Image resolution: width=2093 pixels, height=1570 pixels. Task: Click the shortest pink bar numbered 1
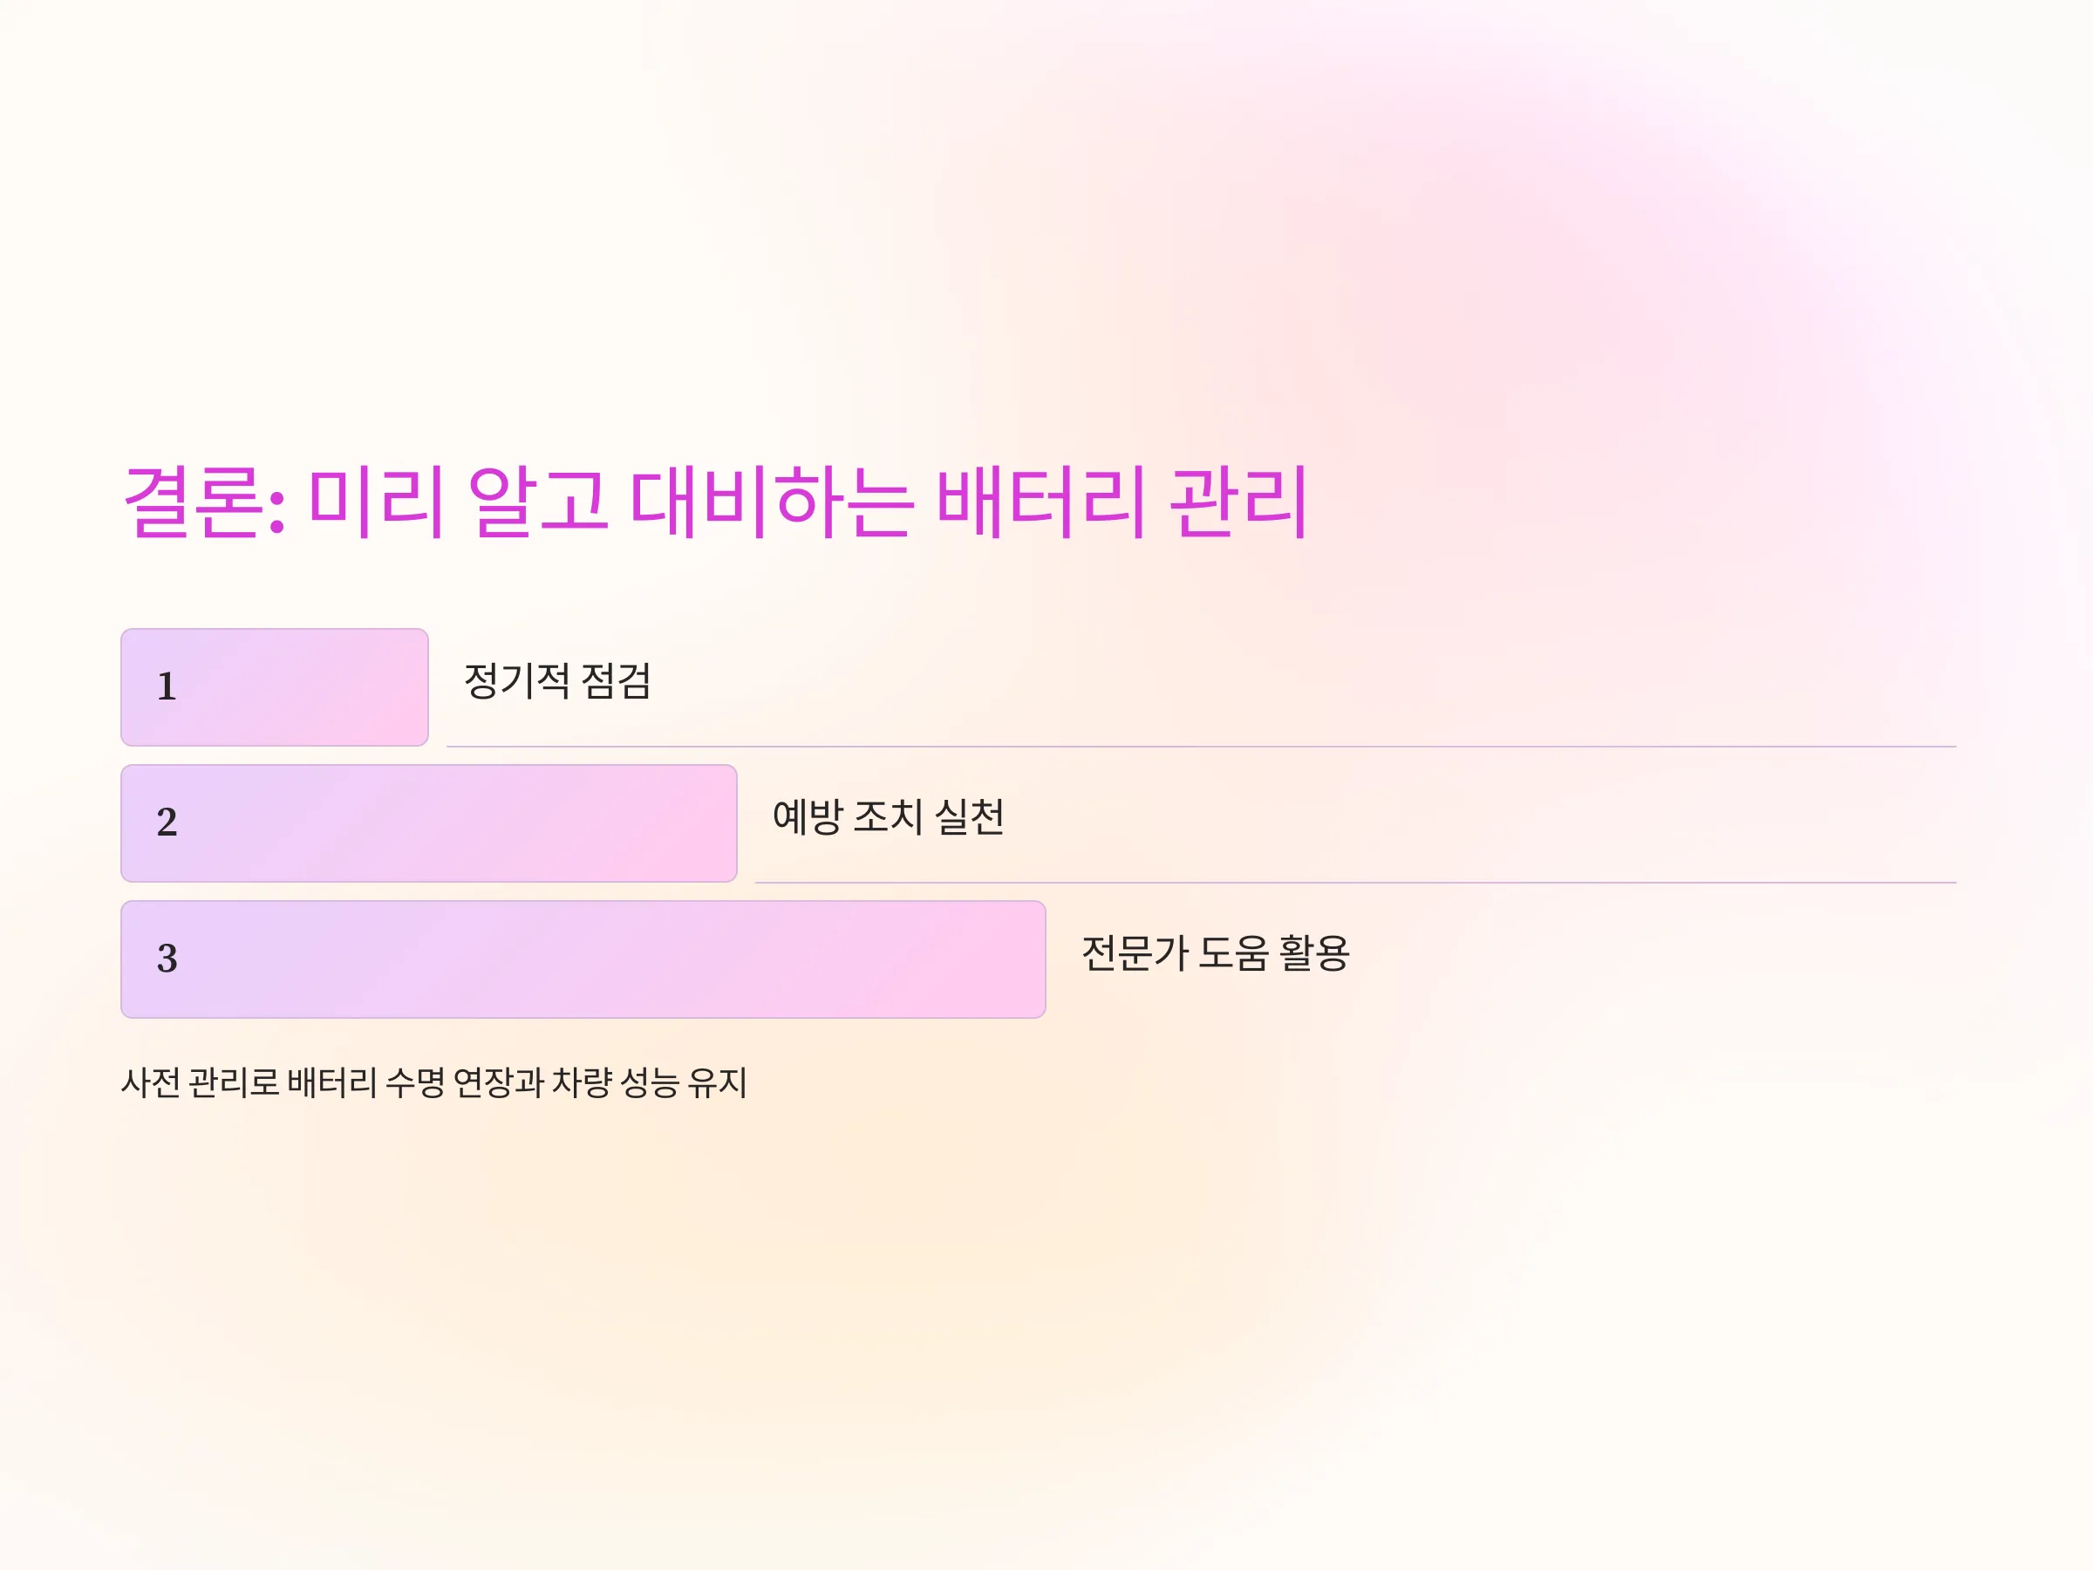(275, 687)
